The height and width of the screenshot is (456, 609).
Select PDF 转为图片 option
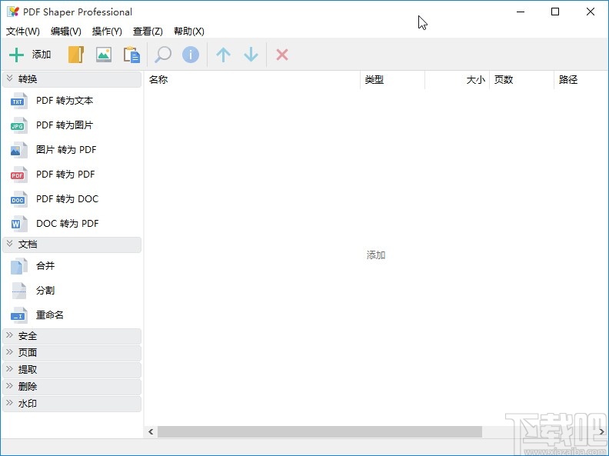(x=65, y=125)
